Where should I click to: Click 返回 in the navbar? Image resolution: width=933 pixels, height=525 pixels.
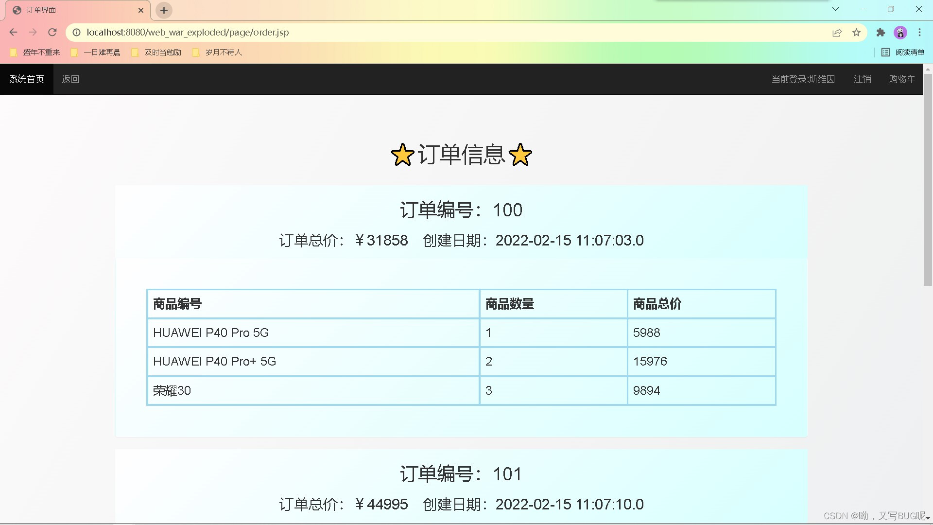click(x=70, y=79)
